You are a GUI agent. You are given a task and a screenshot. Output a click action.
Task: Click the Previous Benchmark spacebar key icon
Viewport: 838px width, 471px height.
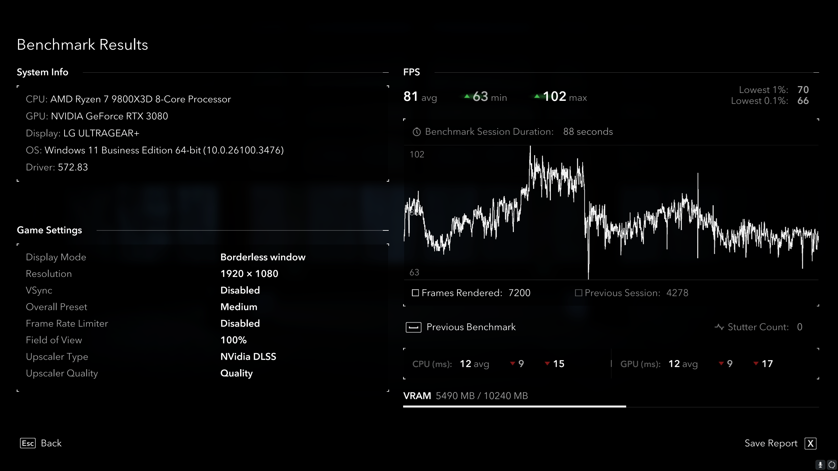(x=413, y=327)
